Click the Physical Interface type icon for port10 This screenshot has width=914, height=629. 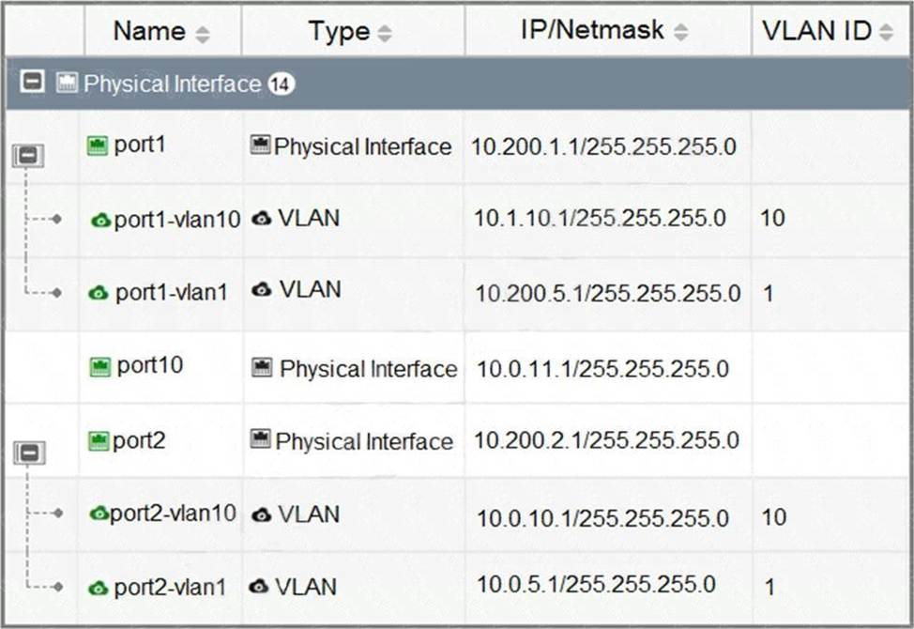pyautogui.click(x=263, y=368)
